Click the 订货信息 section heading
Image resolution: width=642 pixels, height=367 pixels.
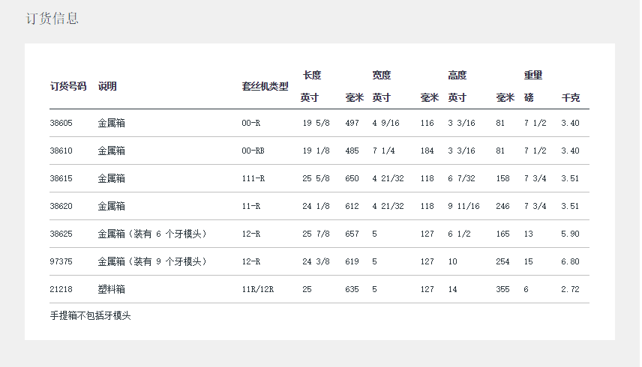(52, 19)
